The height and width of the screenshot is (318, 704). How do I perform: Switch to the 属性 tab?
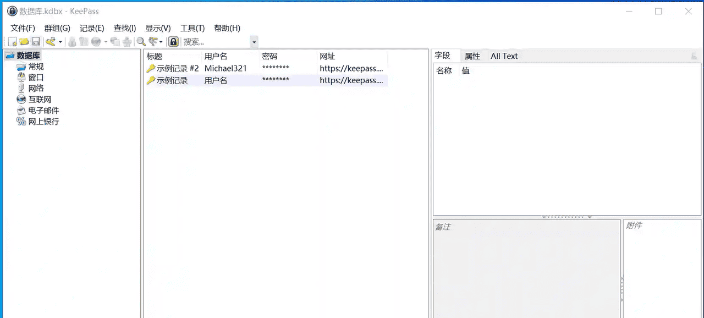(472, 56)
